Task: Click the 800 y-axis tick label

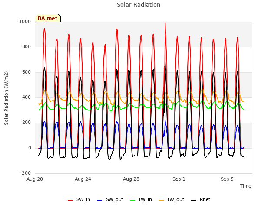Action: [26, 47]
